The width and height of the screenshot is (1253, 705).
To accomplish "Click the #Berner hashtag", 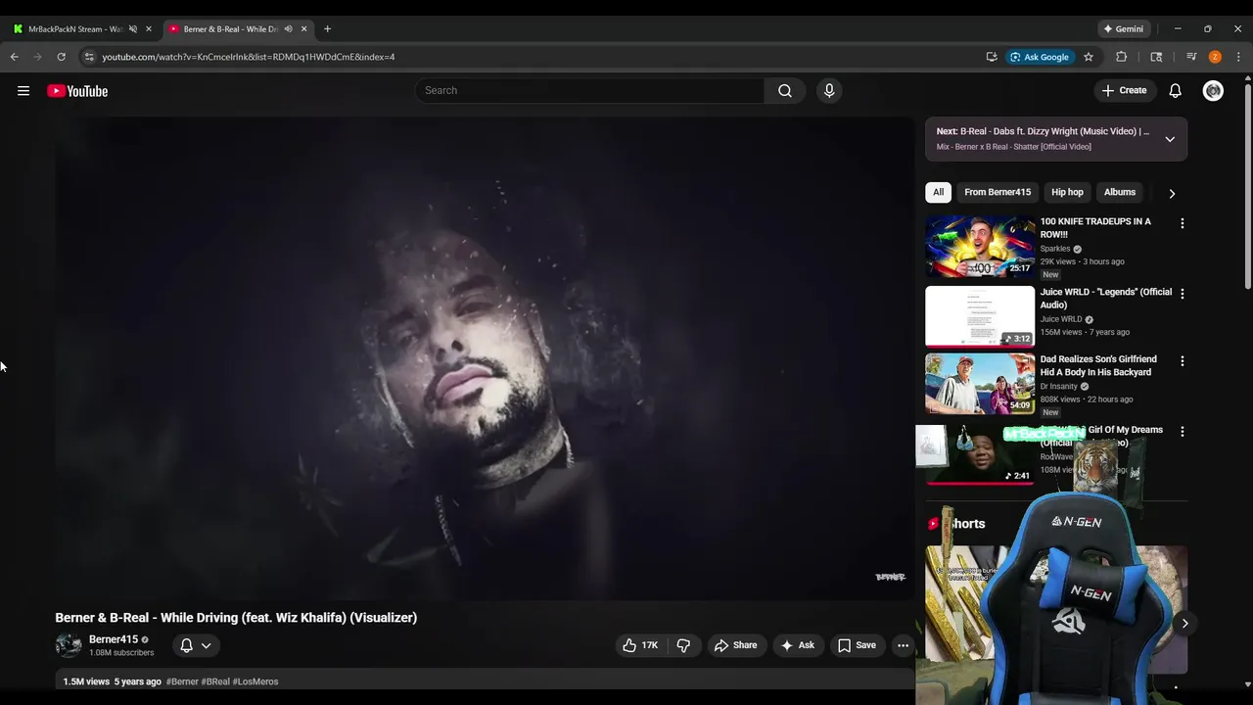I will 182,681.
